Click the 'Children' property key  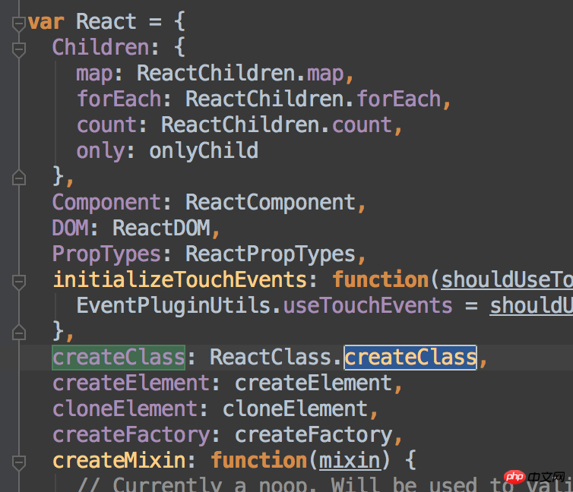click(100, 47)
